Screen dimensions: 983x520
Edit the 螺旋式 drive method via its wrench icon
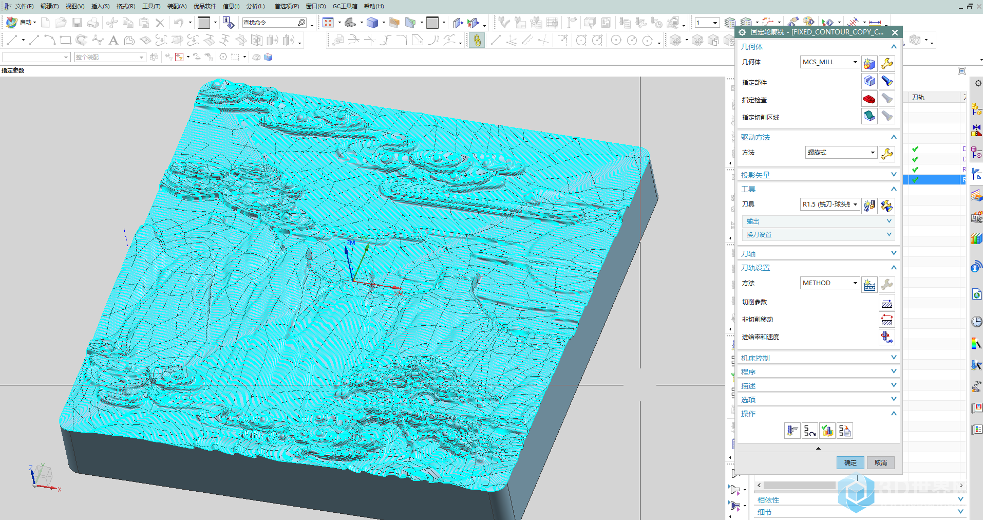[887, 154]
